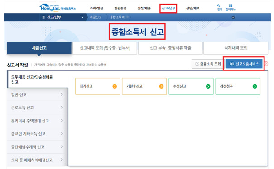Click the 정기신고 button
The image size is (274, 169).
98,86
